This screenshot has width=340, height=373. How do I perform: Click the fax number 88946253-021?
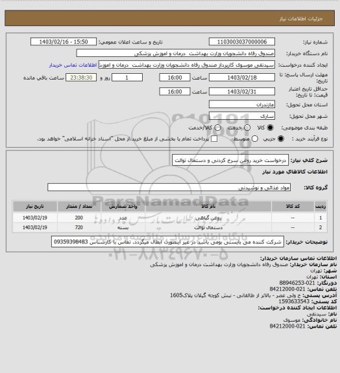[297, 283]
